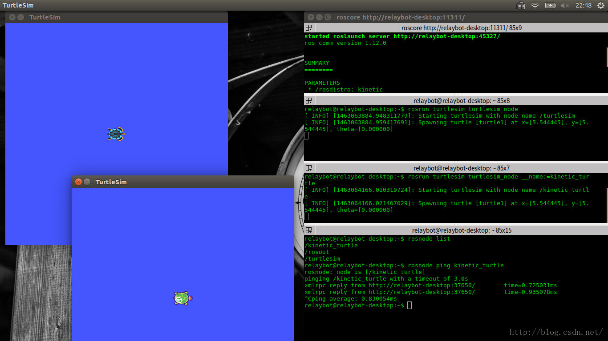Open grouping icon of the 85x15 terminal pane
The height and width of the screenshot is (341, 608).
click(x=308, y=230)
